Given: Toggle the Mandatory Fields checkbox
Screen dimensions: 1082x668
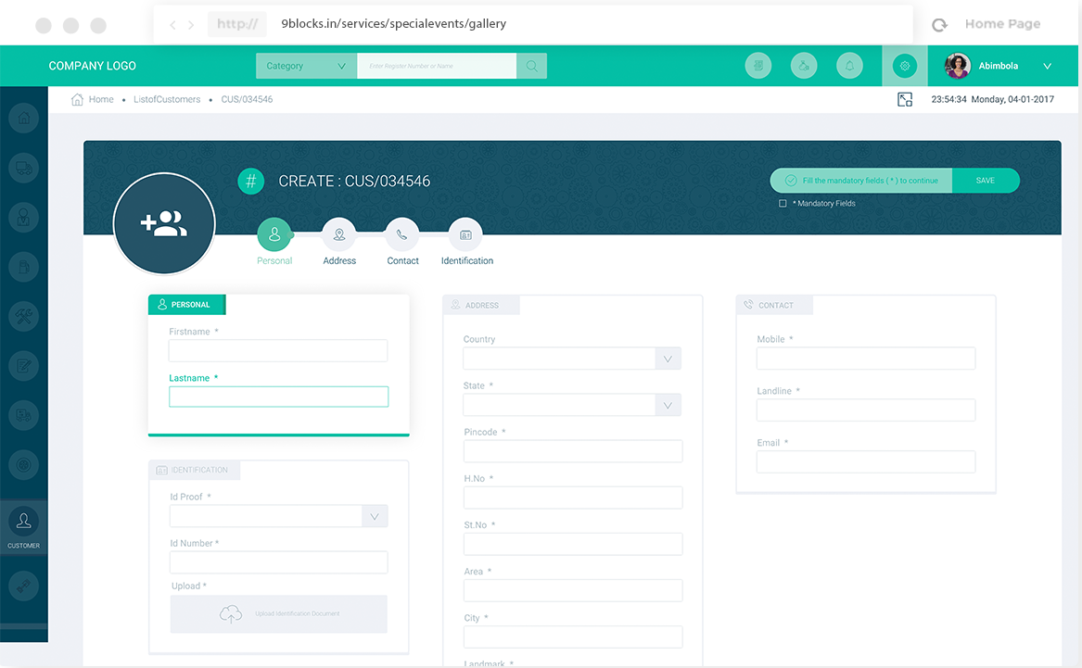Looking at the screenshot, I should point(783,203).
